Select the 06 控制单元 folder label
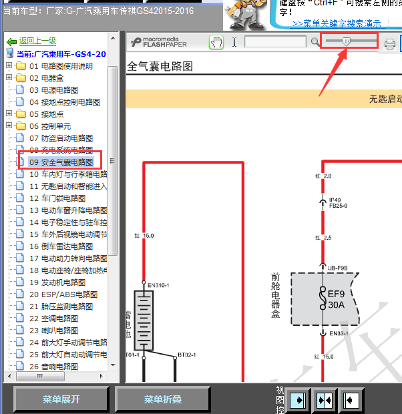Viewport: 402px width, 414px height. coord(50,126)
